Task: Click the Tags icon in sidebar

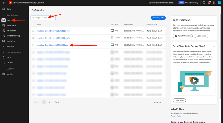Action: 4,20
